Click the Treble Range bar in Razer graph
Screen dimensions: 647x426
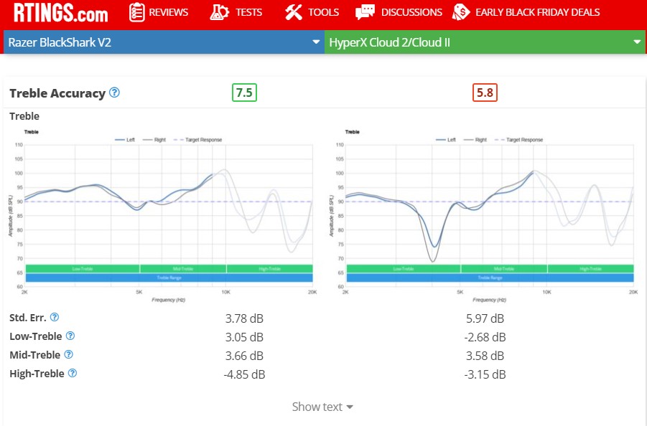[169, 278]
